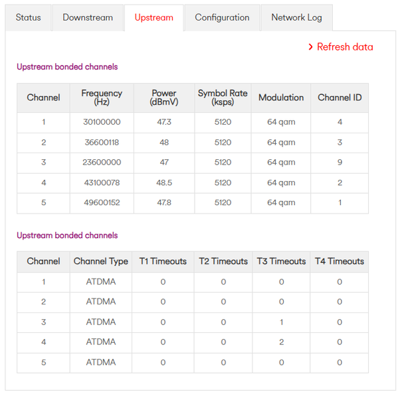This screenshot has width=398, height=398.
Task: Click the Refresh data chevron arrow icon
Action: click(x=310, y=47)
